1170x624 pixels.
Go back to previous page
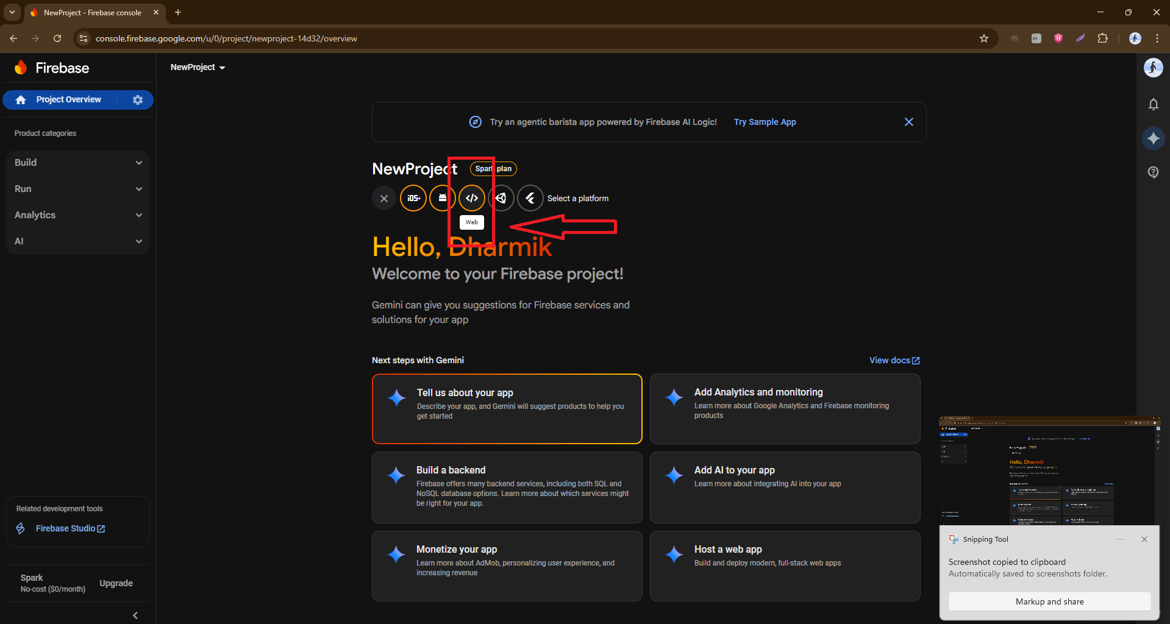tap(13, 38)
